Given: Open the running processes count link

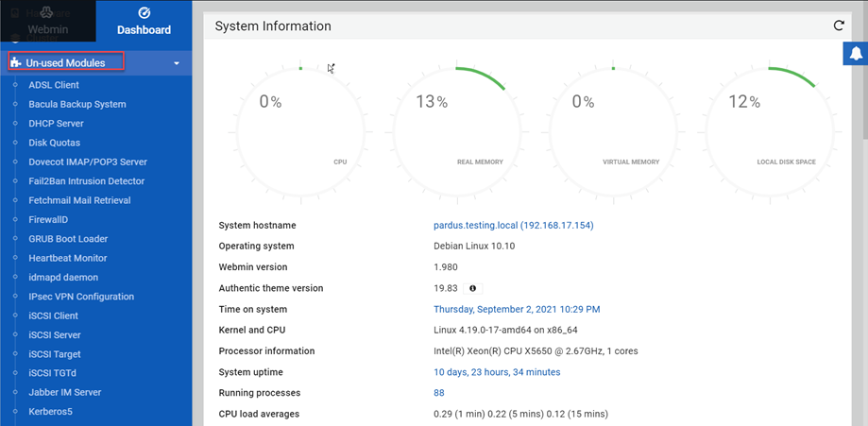Looking at the screenshot, I should (x=439, y=393).
